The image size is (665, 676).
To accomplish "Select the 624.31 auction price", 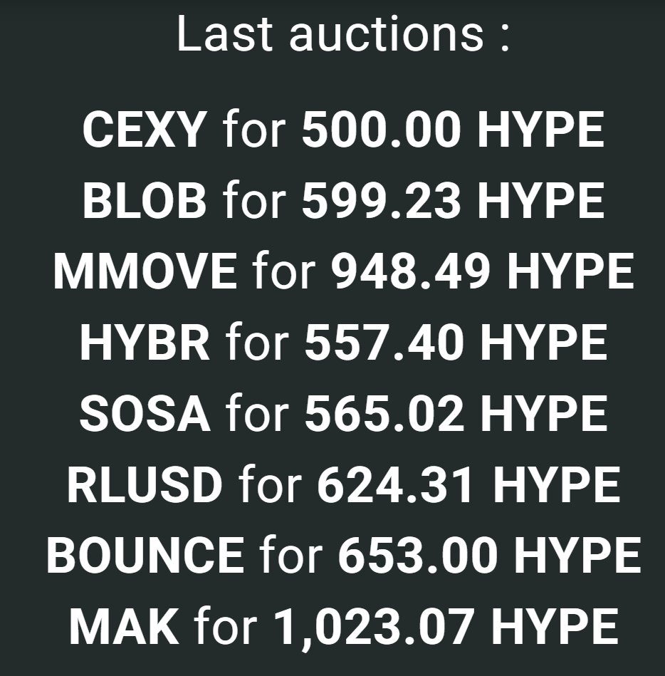I will 397,484.
